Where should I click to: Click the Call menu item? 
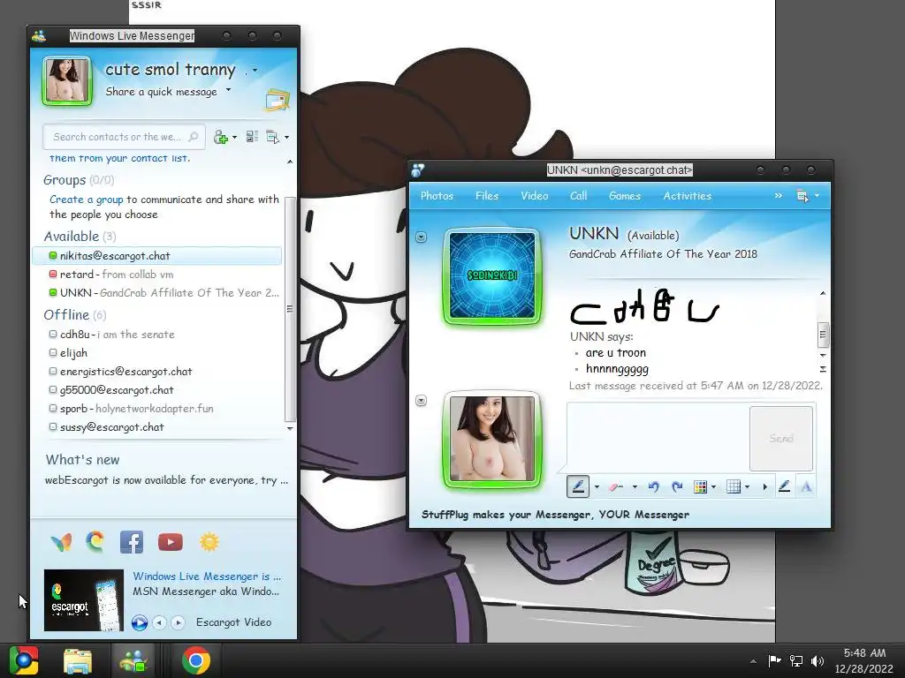pos(578,196)
